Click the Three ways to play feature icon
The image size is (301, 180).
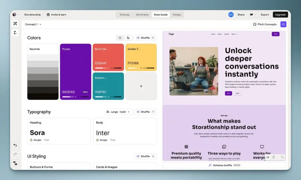[x=224, y=147]
